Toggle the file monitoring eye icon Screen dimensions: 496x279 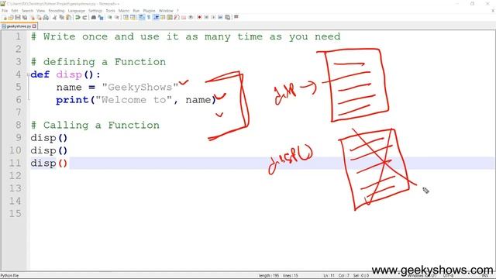coord(191,17)
